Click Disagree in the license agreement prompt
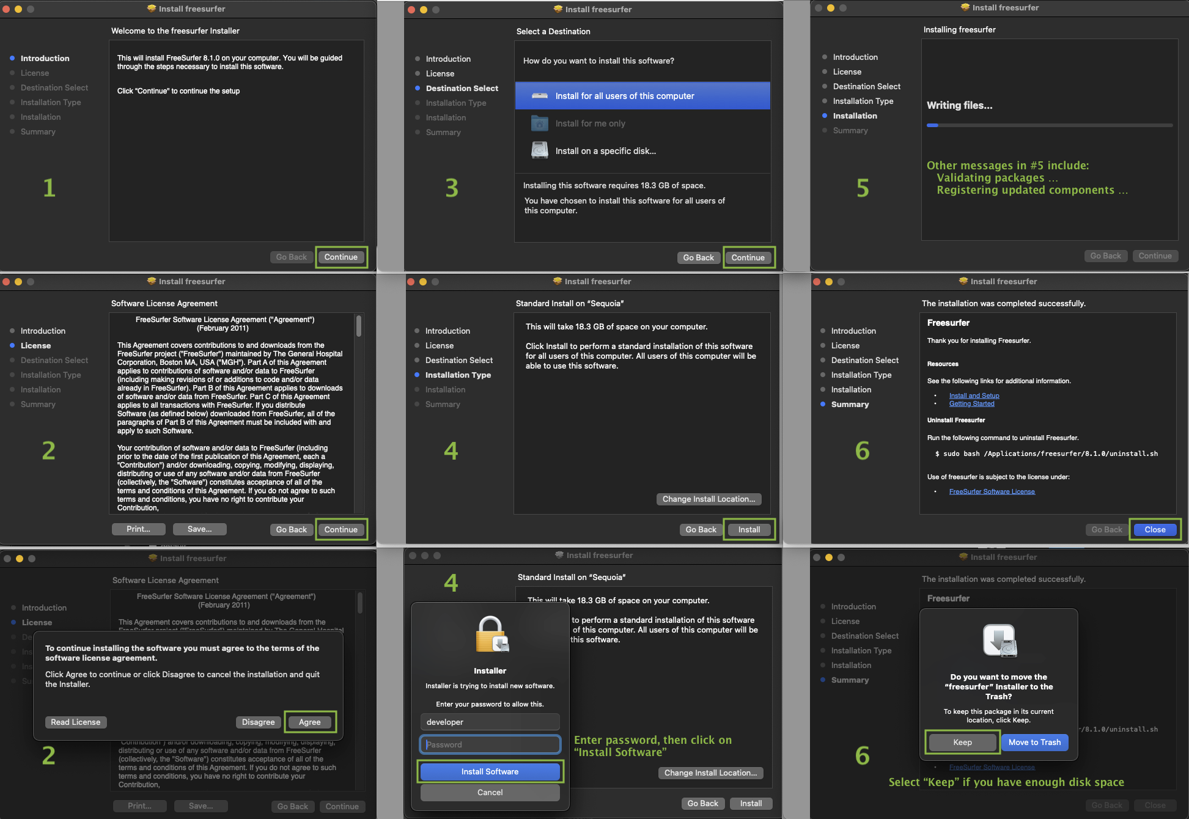 tap(258, 722)
